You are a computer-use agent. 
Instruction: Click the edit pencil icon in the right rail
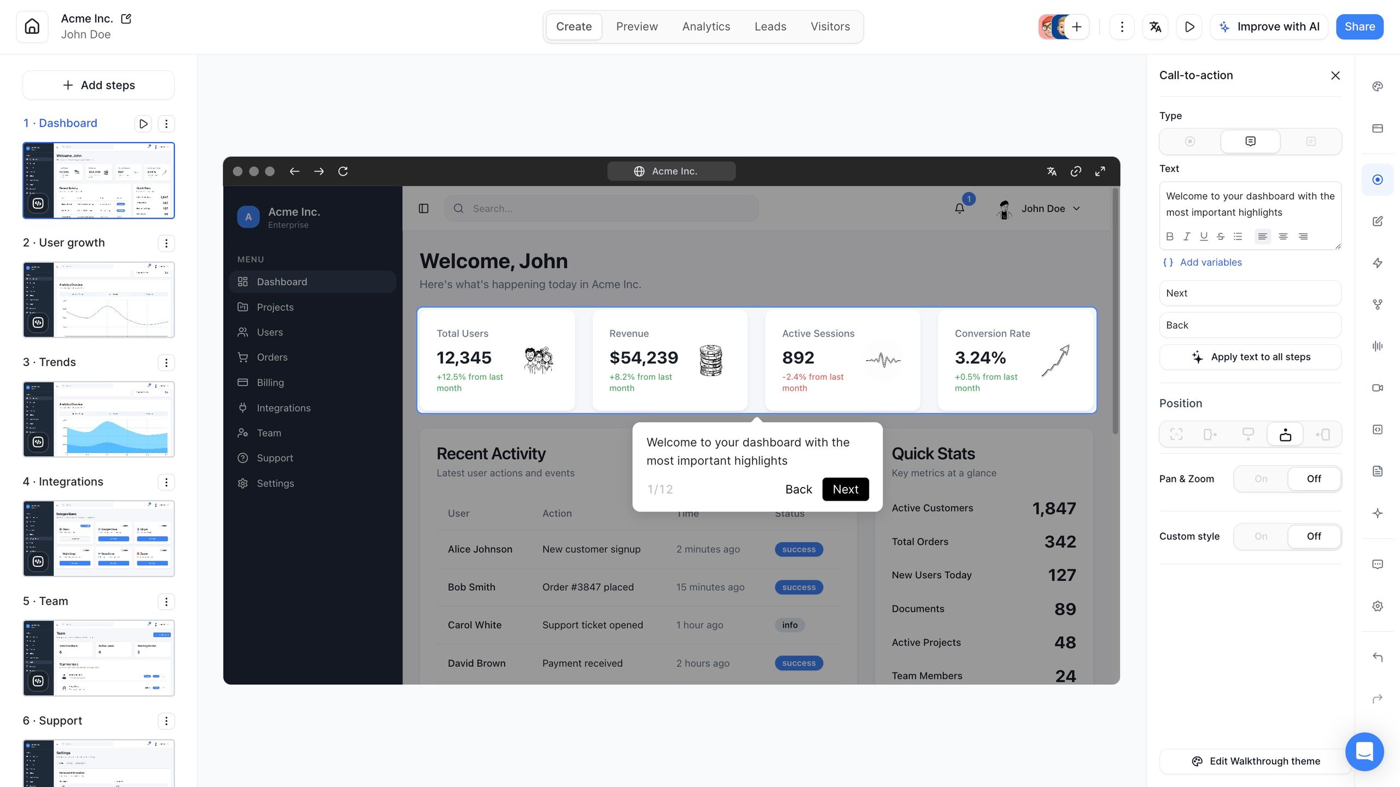coord(1378,221)
